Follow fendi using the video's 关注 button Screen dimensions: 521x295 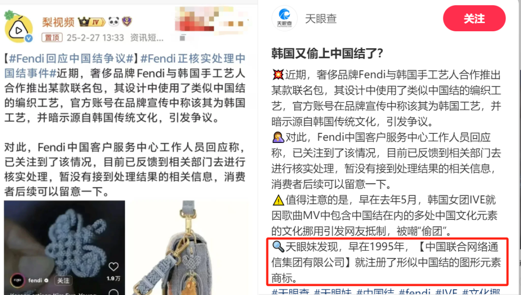point(63,281)
